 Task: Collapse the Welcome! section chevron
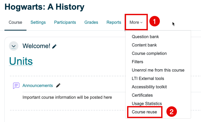pyautogui.click(x=14, y=46)
